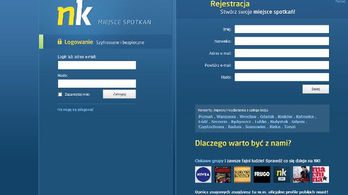Open the Poznań events link
Viewport: 348px width, 195px height.
tap(206, 117)
